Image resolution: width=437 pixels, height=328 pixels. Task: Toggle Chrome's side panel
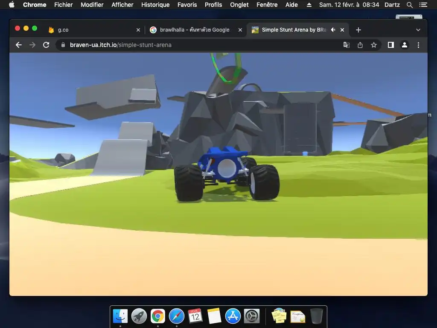(x=391, y=45)
